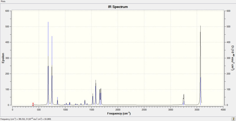Select the red frequency marker near 391 cm-1
The width and height of the screenshot is (236, 121).
point(33,104)
